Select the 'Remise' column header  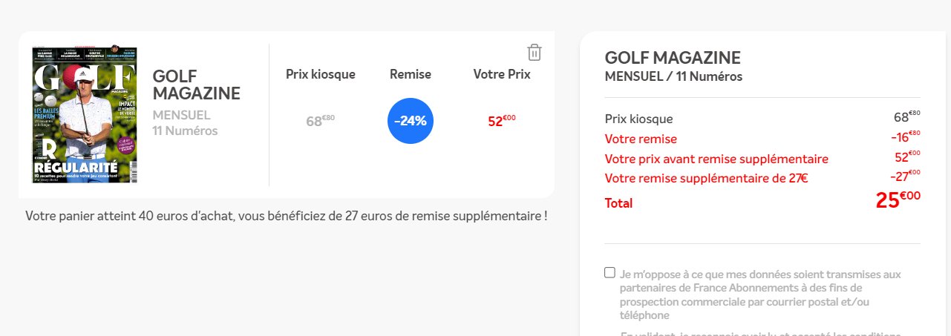(411, 74)
